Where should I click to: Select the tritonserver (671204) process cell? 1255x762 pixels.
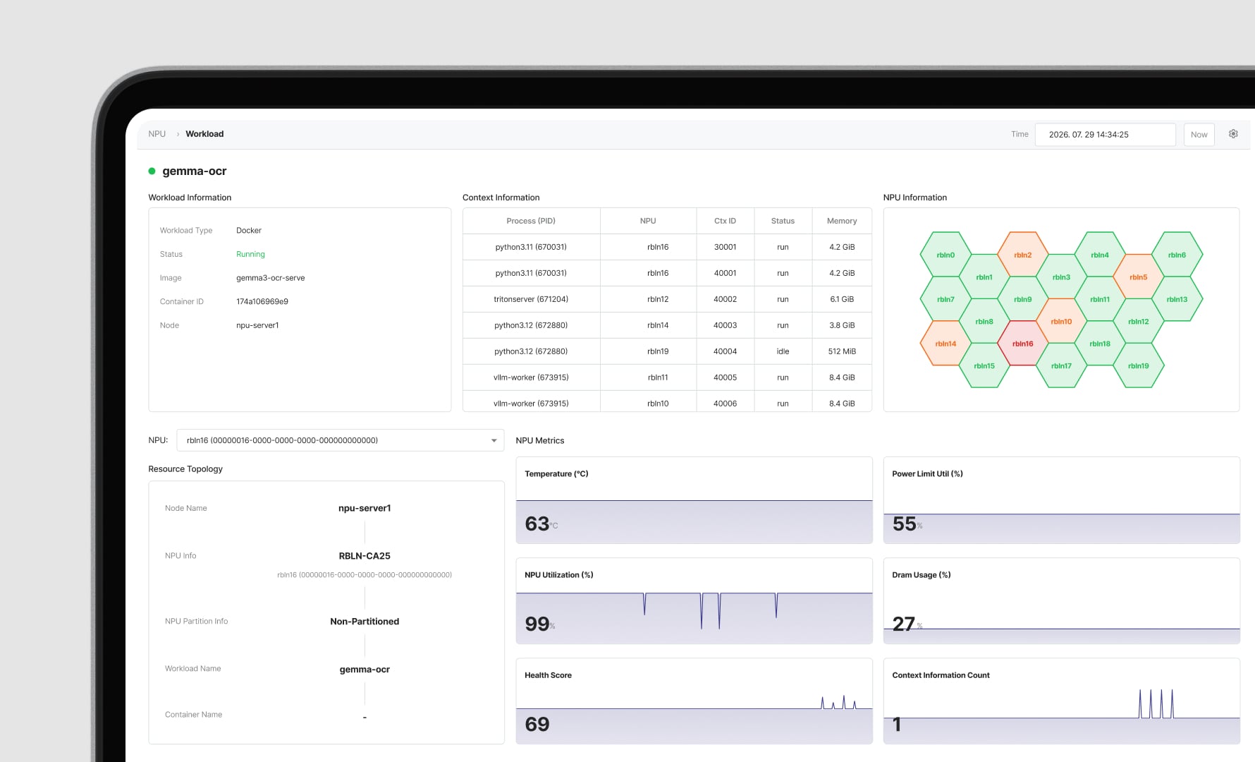point(531,299)
